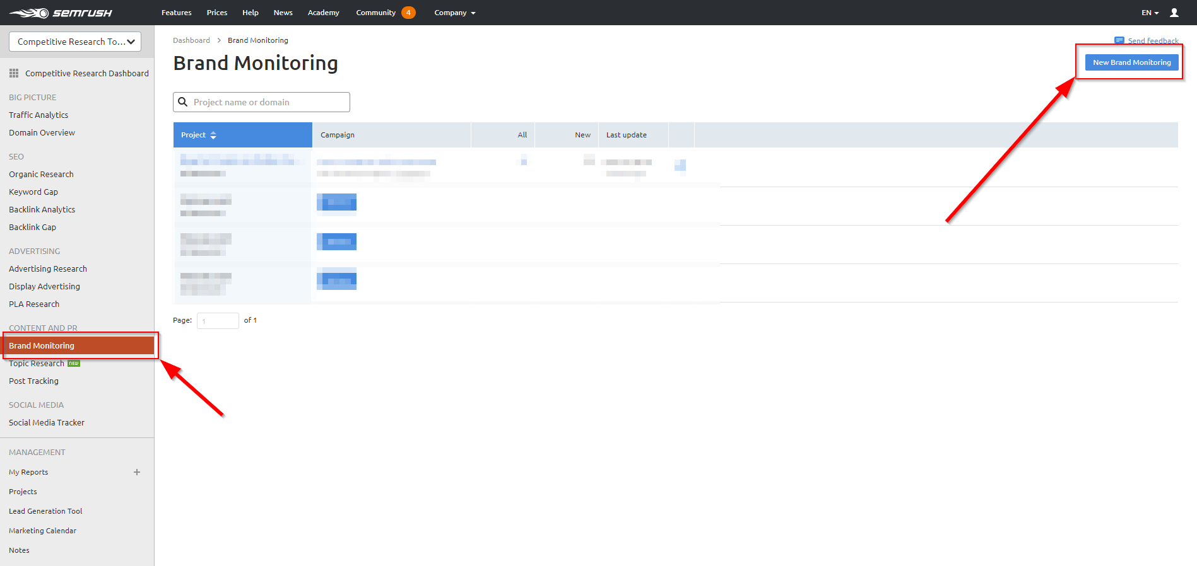Go to the Academy menu item

[323, 13]
